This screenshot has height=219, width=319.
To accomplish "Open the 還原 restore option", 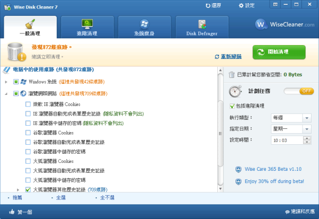I will pyautogui.click(x=213, y=5).
